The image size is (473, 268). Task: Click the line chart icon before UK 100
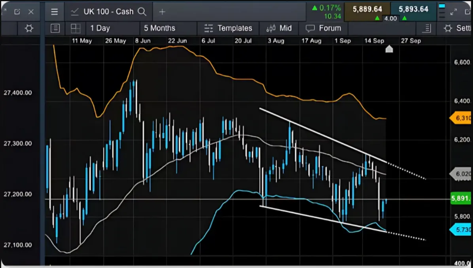[74, 12]
